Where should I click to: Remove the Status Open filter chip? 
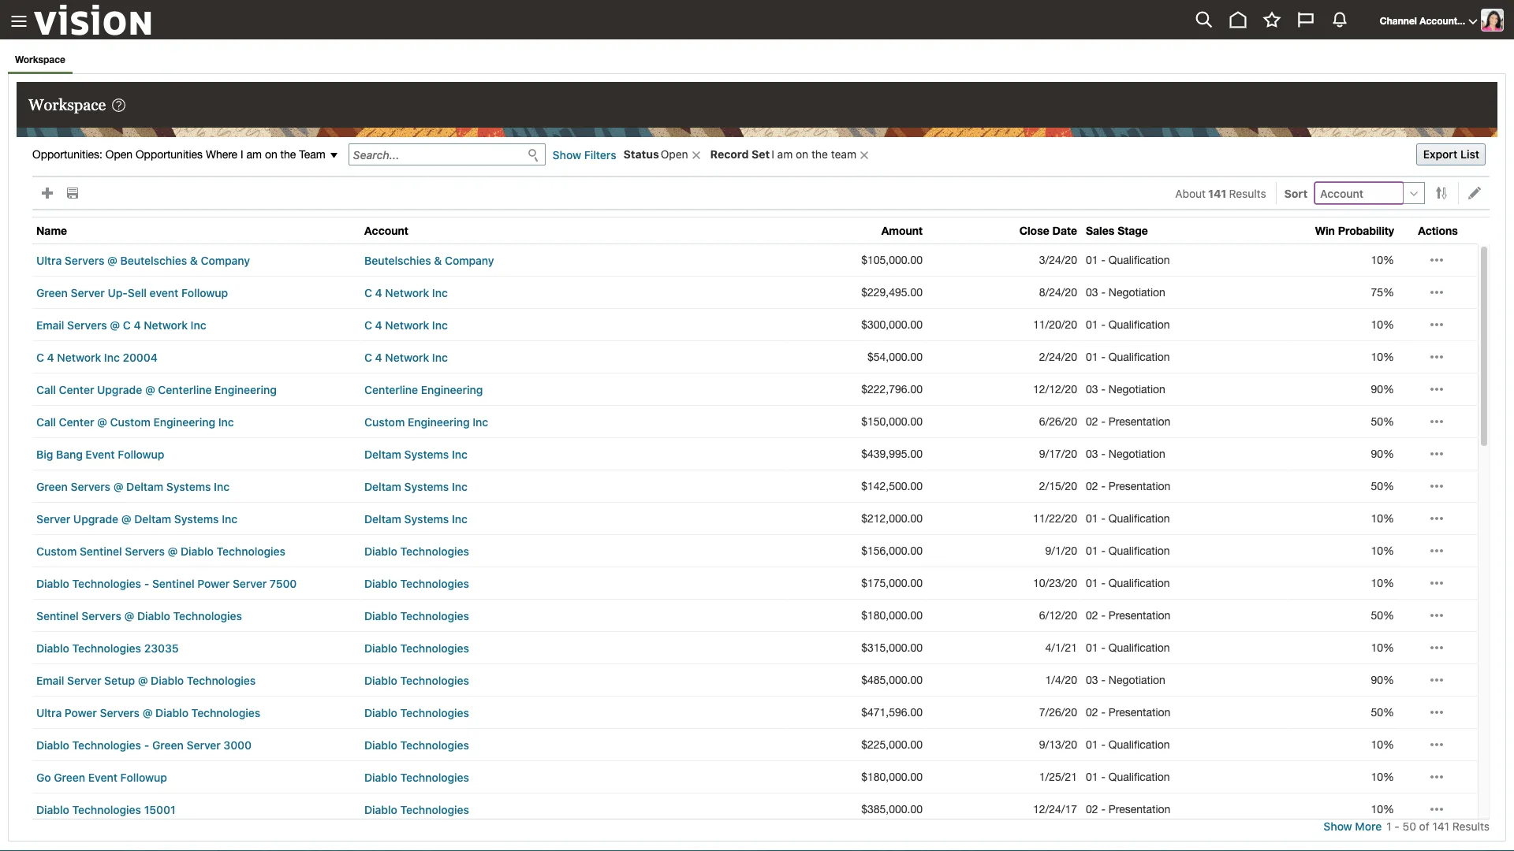click(x=696, y=155)
